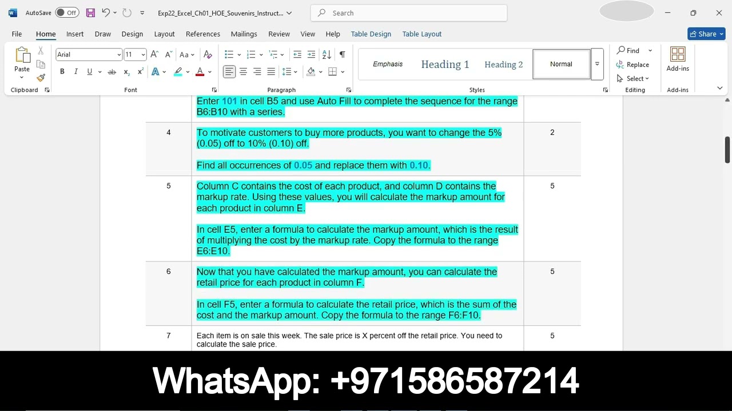Click the Cut scissors icon
The image size is (732, 411).
(41, 51)
